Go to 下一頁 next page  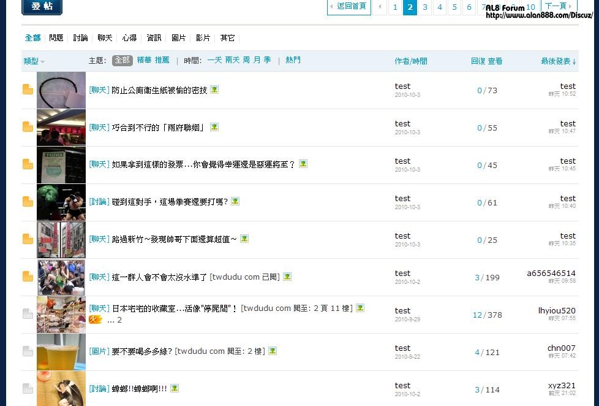[559, 7]
